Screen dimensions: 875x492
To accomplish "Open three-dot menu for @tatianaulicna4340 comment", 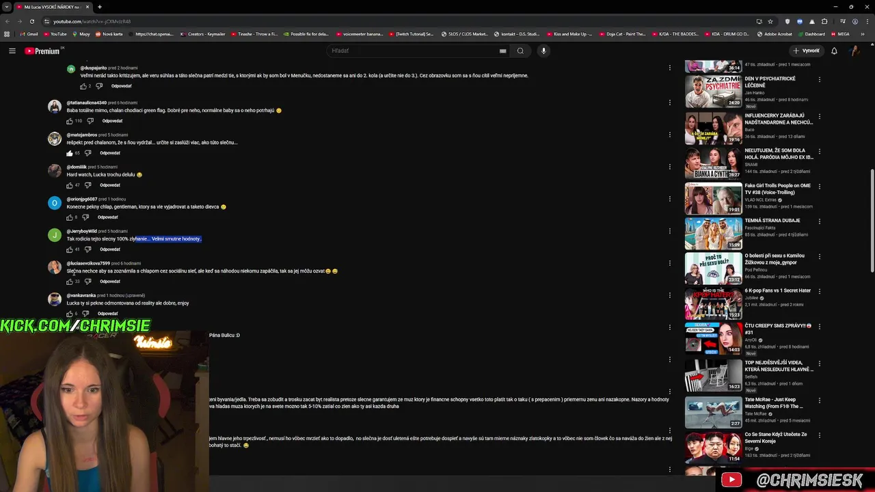I will tap(669, 102).
